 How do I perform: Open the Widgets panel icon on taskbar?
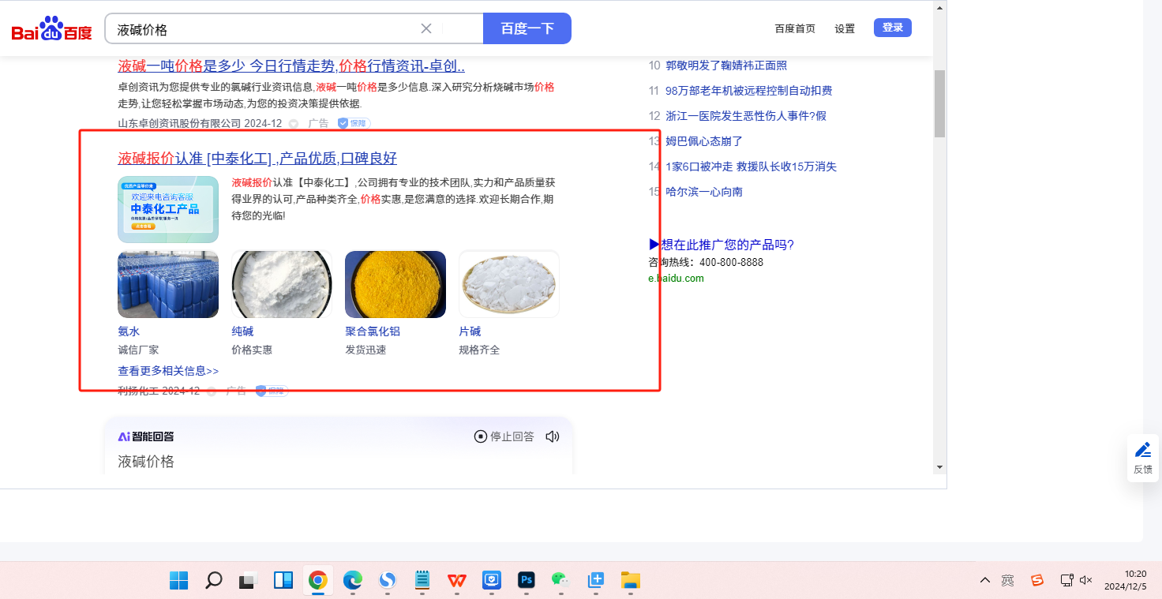283,580
